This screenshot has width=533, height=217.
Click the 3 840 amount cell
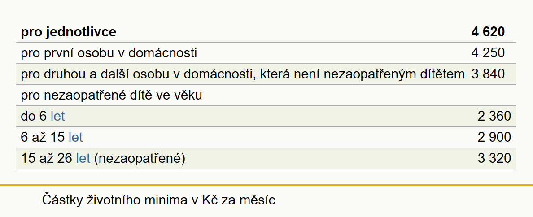(488, 74)
